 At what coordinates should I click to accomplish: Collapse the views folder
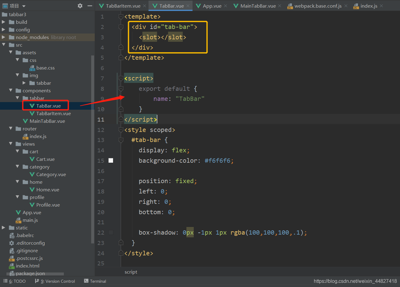11,144
